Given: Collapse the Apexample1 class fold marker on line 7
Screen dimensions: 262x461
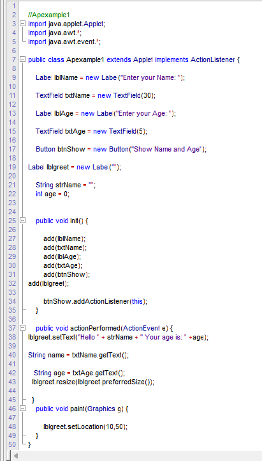Looking at the screenshot, I should [x=22, y=59].
